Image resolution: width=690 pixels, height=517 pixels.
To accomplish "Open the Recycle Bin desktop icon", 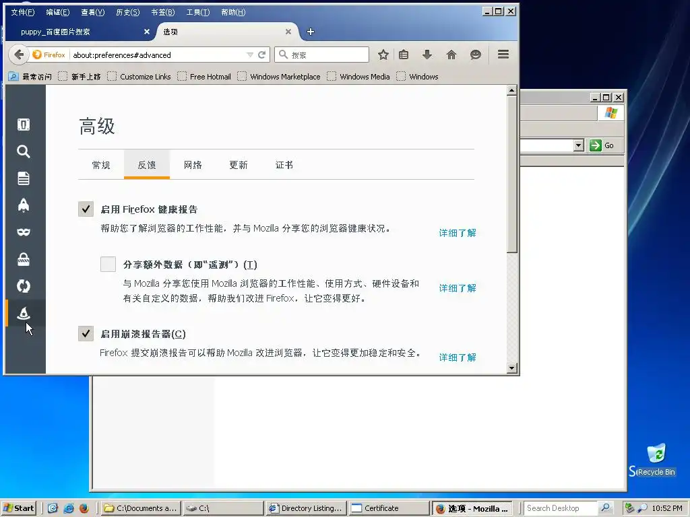I will coord(656,459).
